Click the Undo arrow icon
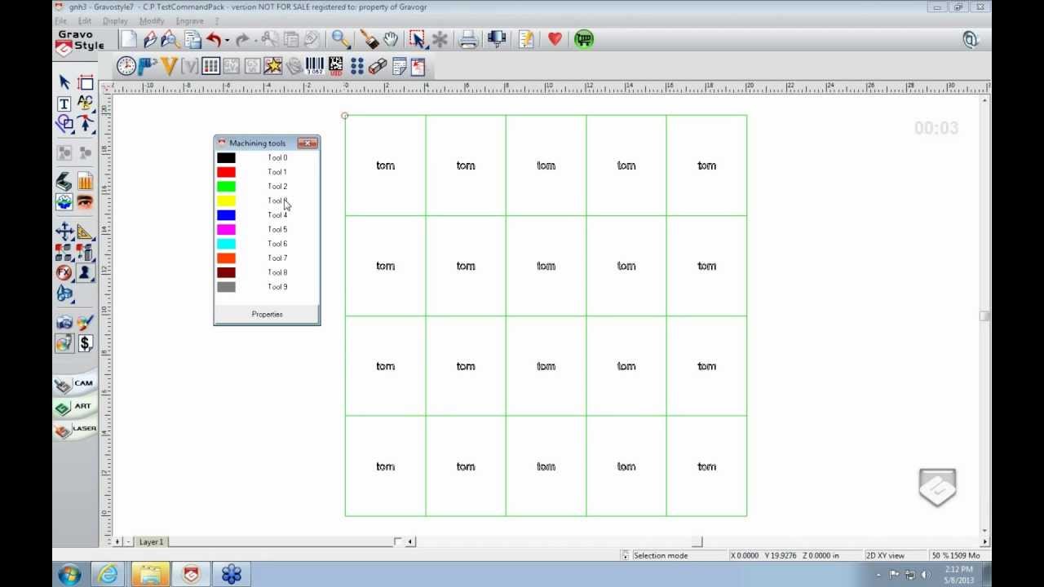This screenshot has width=1044, height=587. tap(214, 39)
